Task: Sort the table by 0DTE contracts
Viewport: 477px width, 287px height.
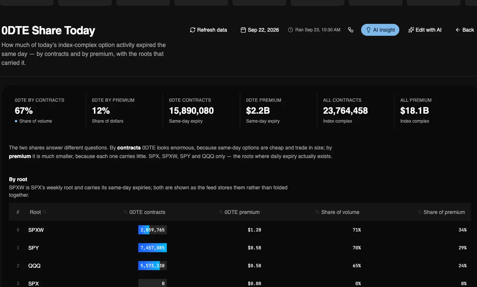Action: coord(145,212)
